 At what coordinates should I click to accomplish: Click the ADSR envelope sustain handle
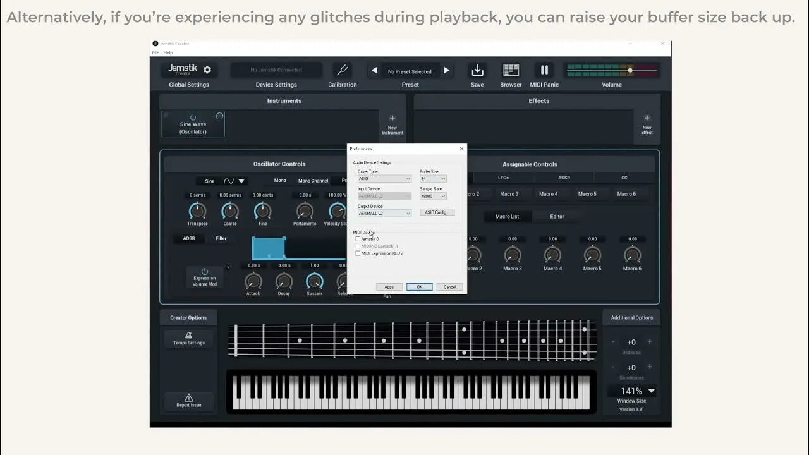click(284, 239)
